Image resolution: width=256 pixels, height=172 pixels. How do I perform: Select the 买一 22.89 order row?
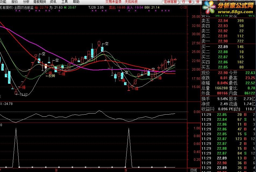[228, 47]
